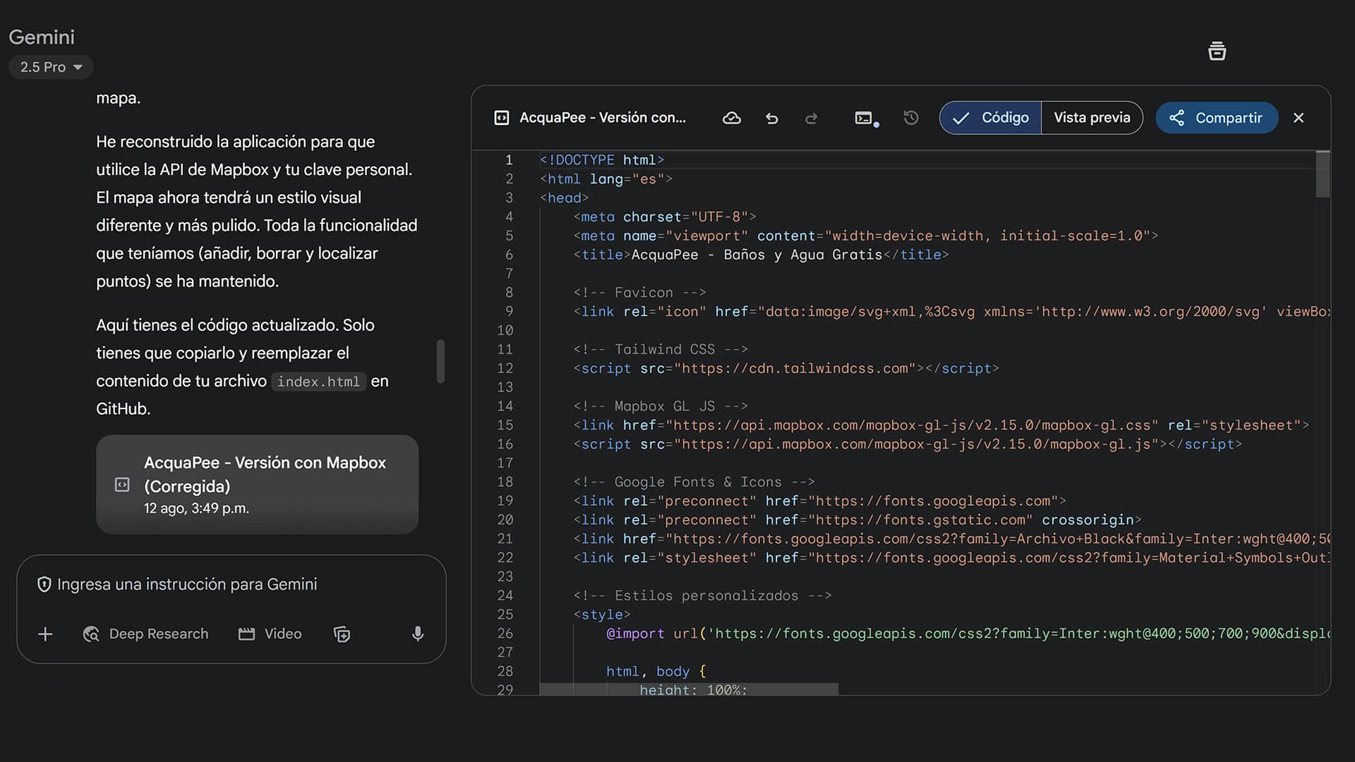Click the mapbox-gl.js script line
This screenshot has width=1355, height=762.
(908, 445)
